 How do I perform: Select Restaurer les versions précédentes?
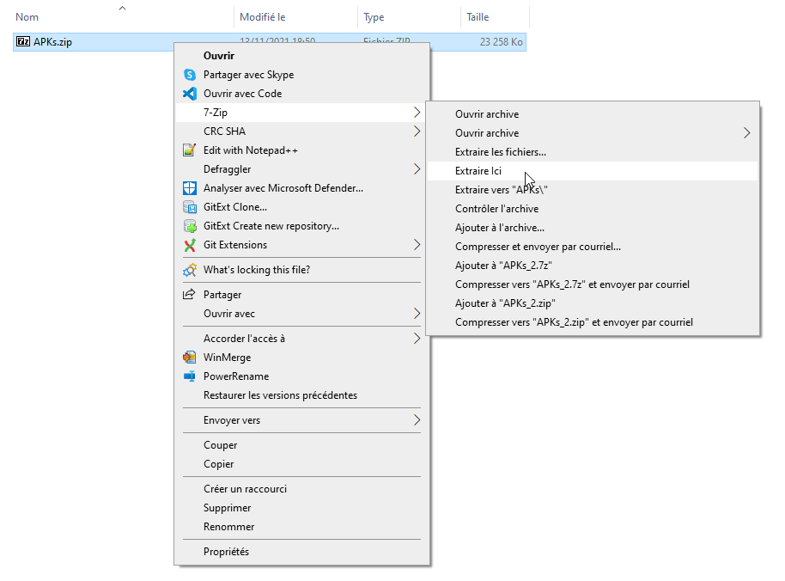click(301, 395)
